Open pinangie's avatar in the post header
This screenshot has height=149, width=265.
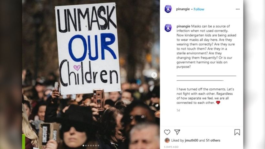[168, 9]
